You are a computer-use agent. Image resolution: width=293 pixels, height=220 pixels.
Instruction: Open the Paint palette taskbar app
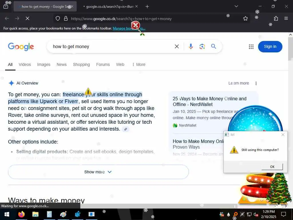pos(63,214)
